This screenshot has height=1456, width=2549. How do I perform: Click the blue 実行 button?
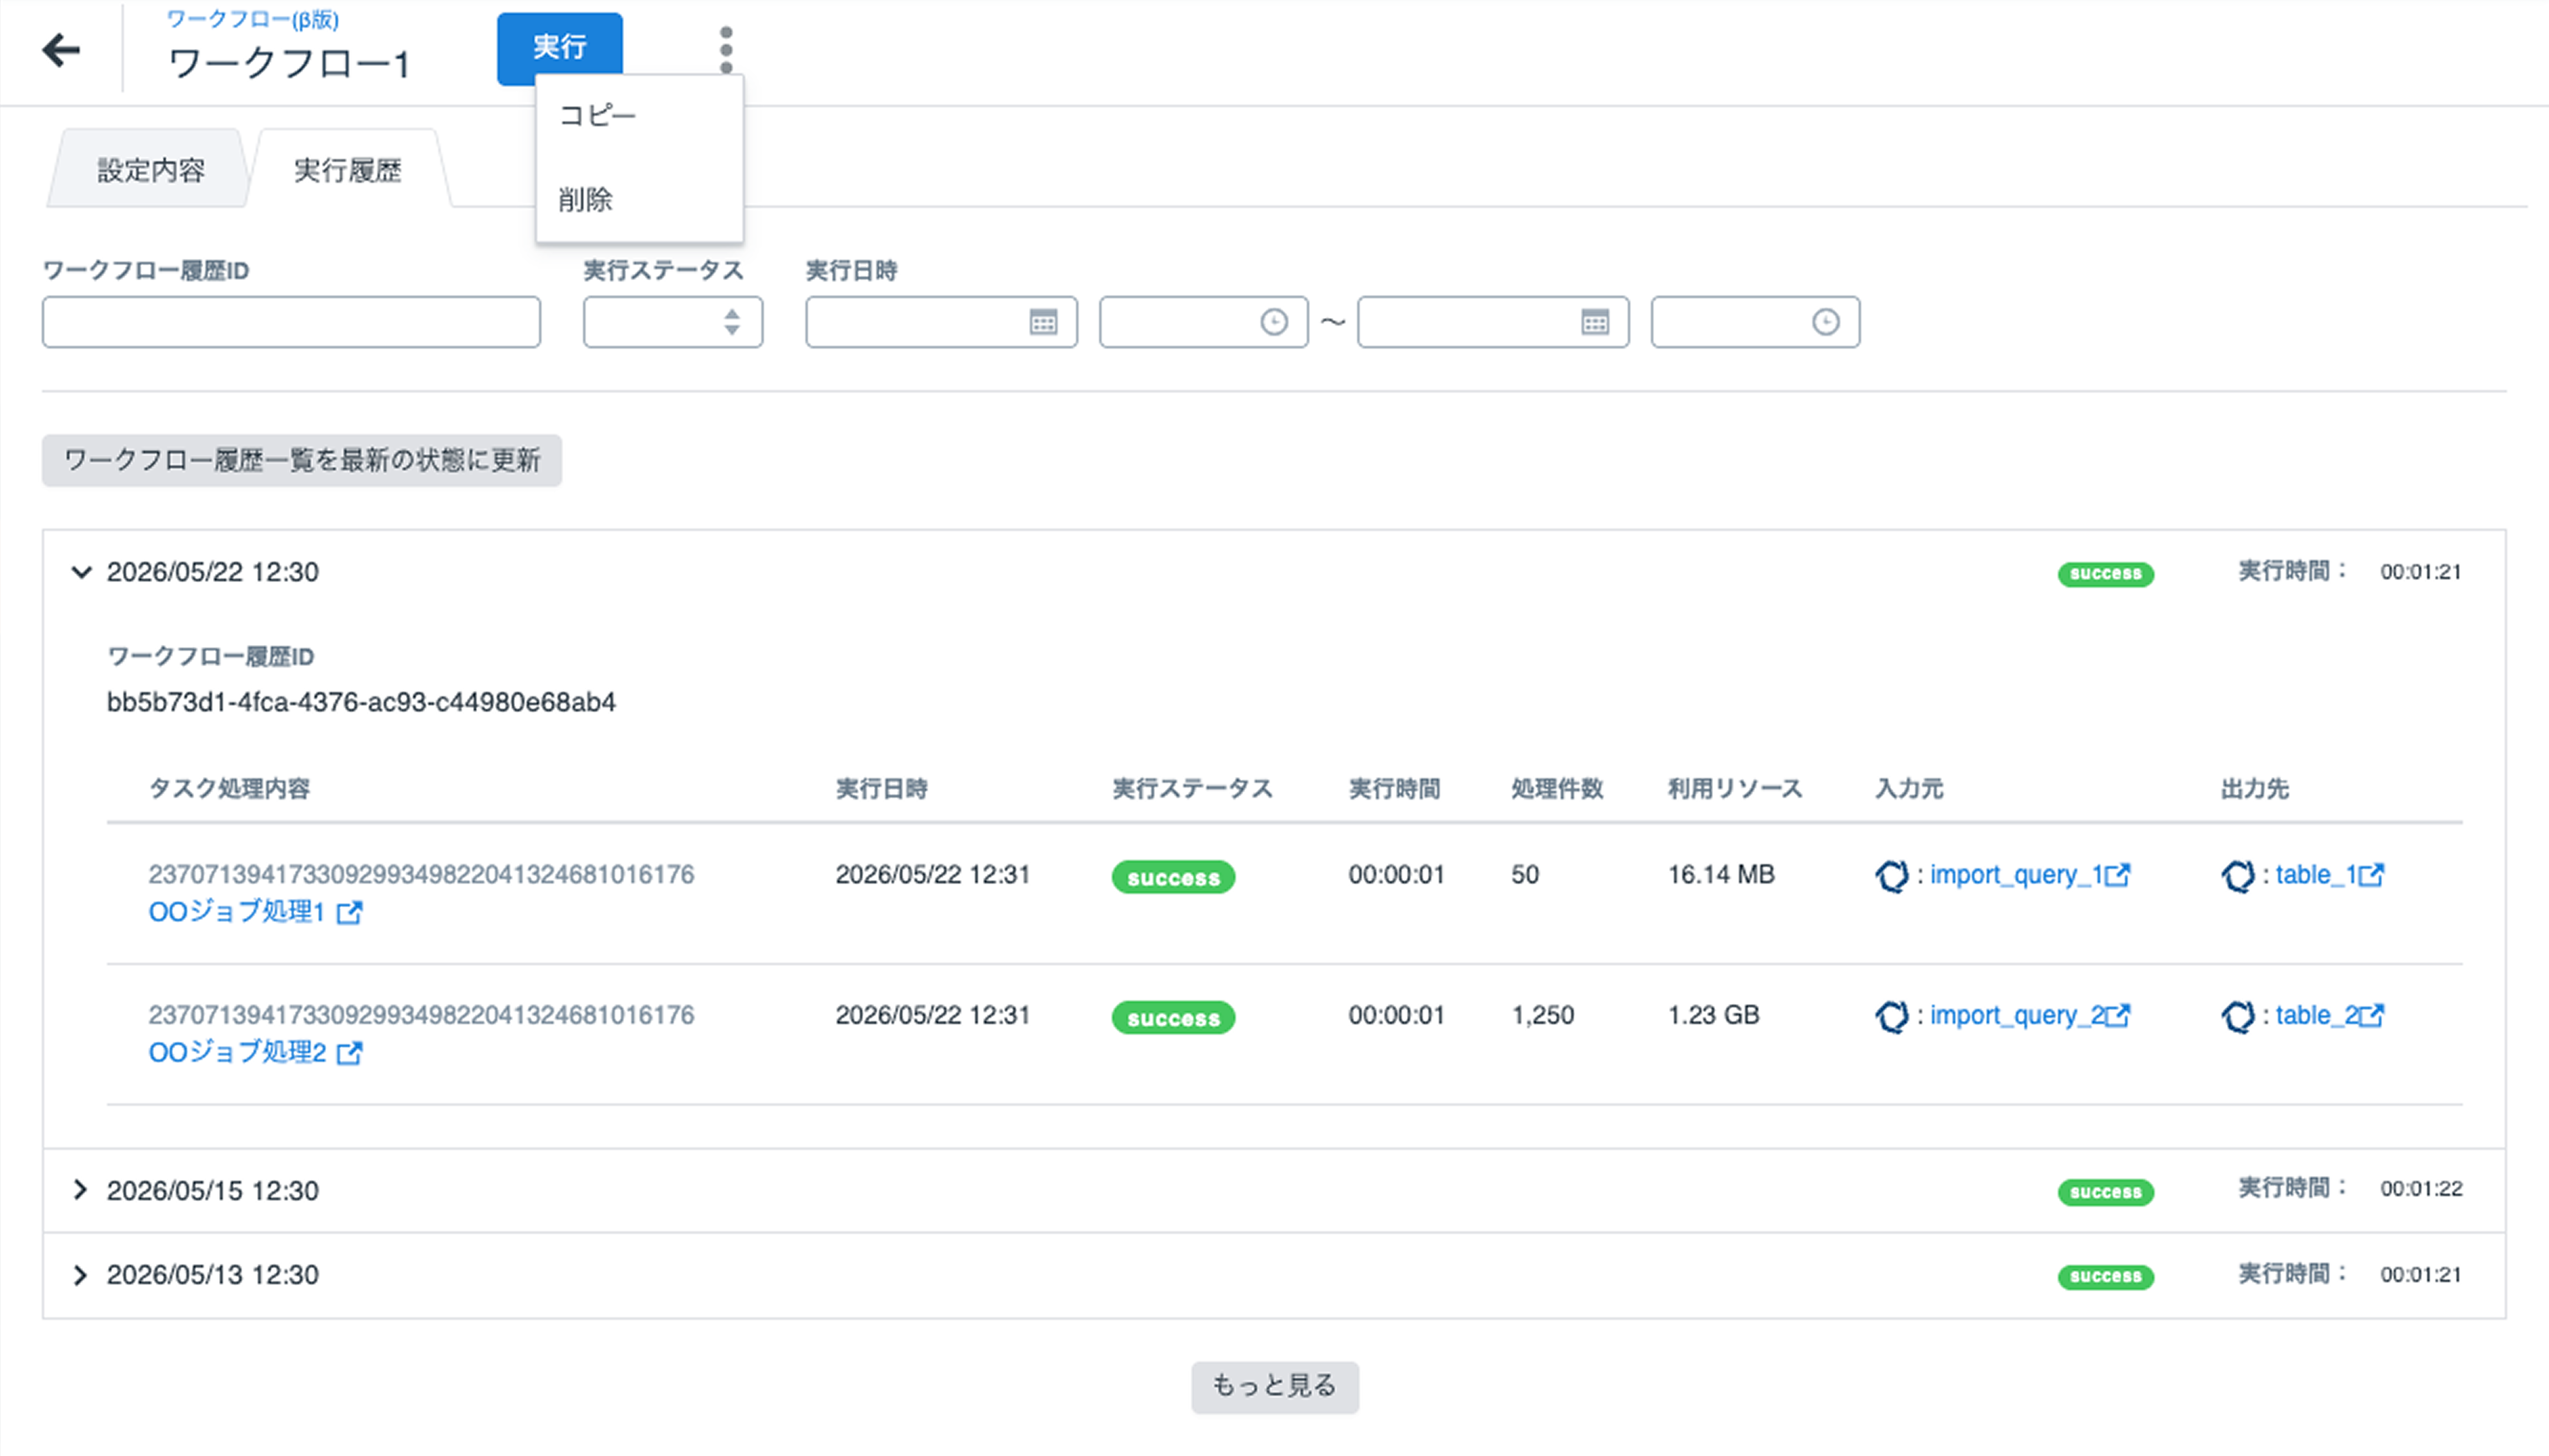coord(560,47)
